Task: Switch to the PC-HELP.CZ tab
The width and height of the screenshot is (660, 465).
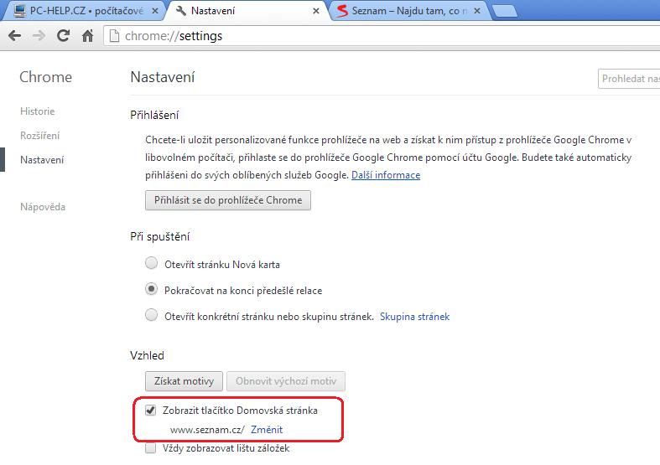Action: pos(82,11)
